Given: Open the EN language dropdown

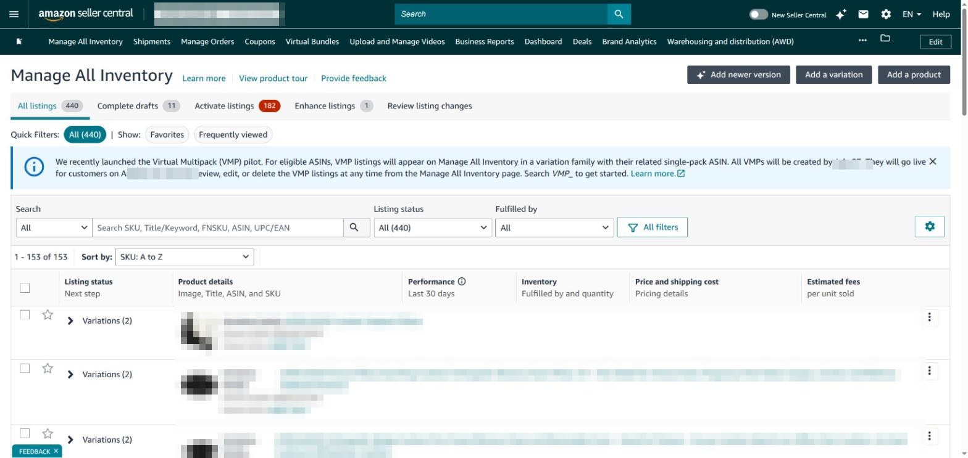Looking at the screenshot, I should (912, 14).
